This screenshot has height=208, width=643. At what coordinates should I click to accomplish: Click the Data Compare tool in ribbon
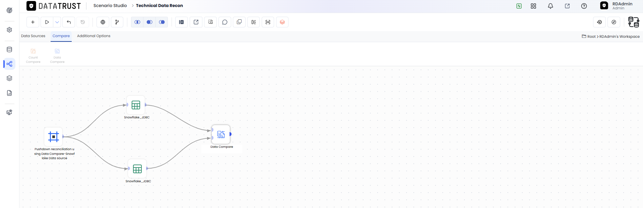click(57, 56)
